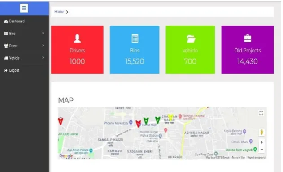
Task: Click the green marker left of Chandan Nagar label
Action: click(x=158, y=120)
